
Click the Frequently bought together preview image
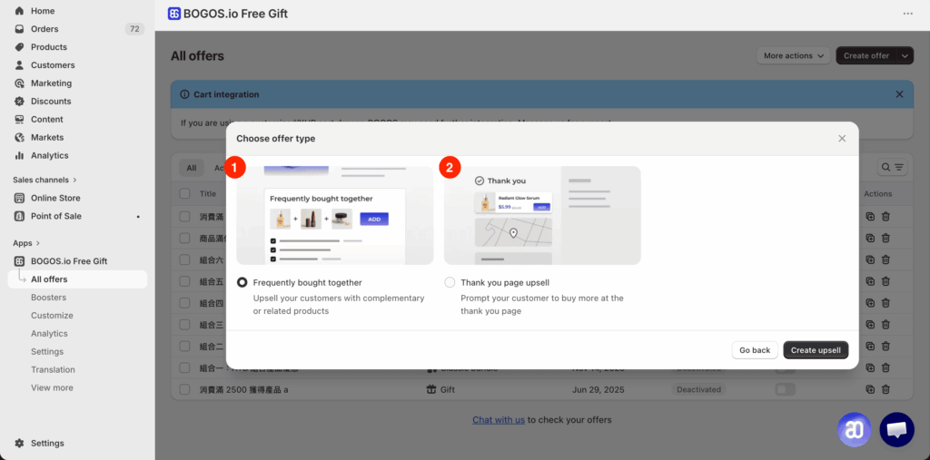[x=335, y=215]
